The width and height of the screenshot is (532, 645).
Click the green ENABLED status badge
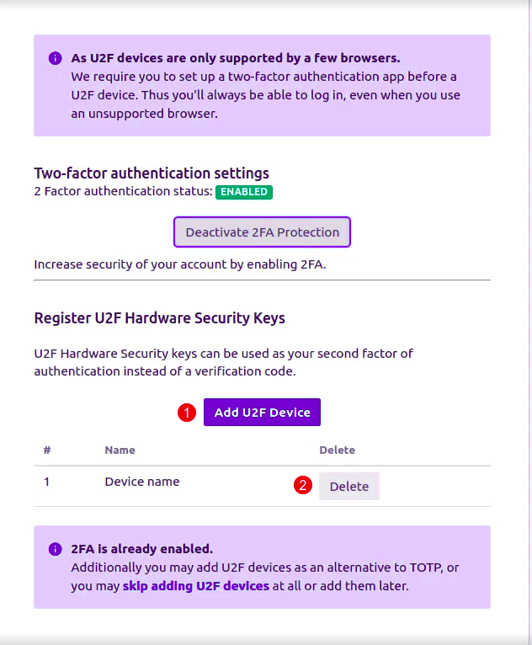pos(244,192)
